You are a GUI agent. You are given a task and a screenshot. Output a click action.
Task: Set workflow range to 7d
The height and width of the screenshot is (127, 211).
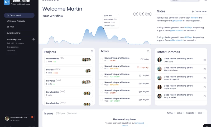pos(142,14)
